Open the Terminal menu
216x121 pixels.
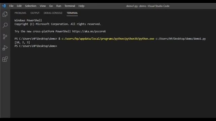70,6
